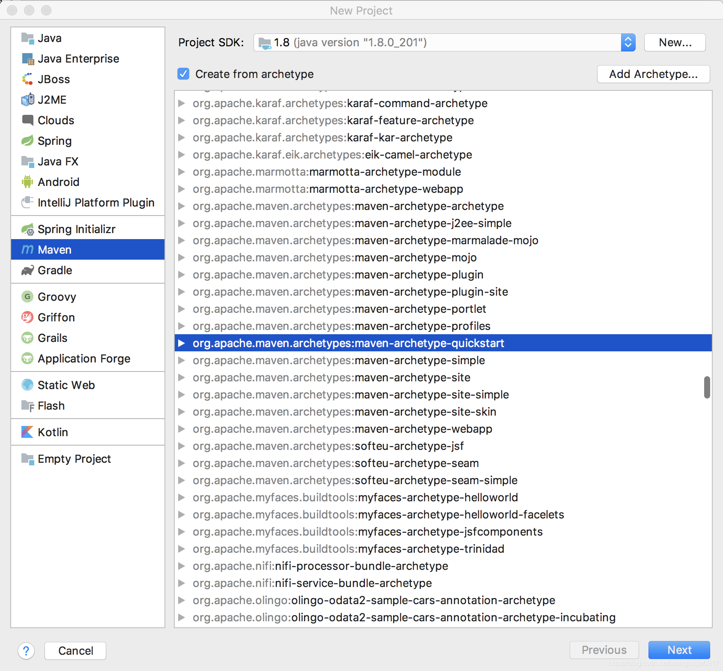723x671 pixels.
Task: Click the Groovy G icon
Action: (27, 297)
